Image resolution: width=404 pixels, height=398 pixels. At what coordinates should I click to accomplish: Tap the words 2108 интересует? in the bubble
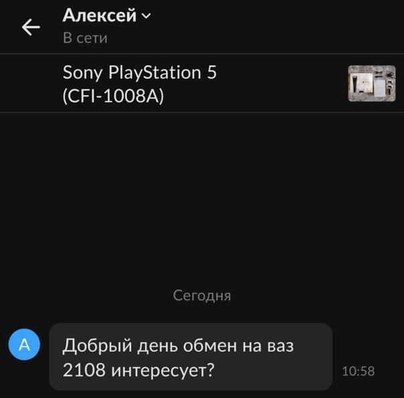[x=138, y=370]
